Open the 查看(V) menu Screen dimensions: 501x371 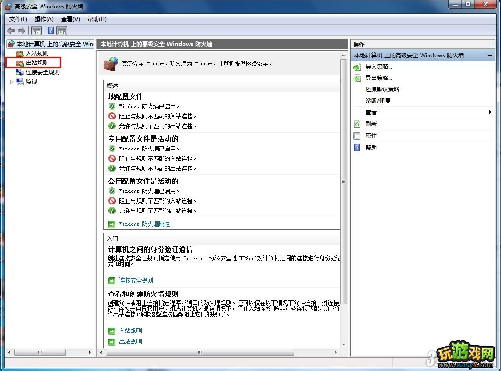70,19
